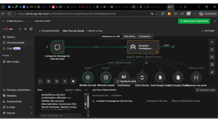Open Perspectives in the sidebar
This screenshot has width=218, height=122.
pyautogui.click(x=12, y=101)
